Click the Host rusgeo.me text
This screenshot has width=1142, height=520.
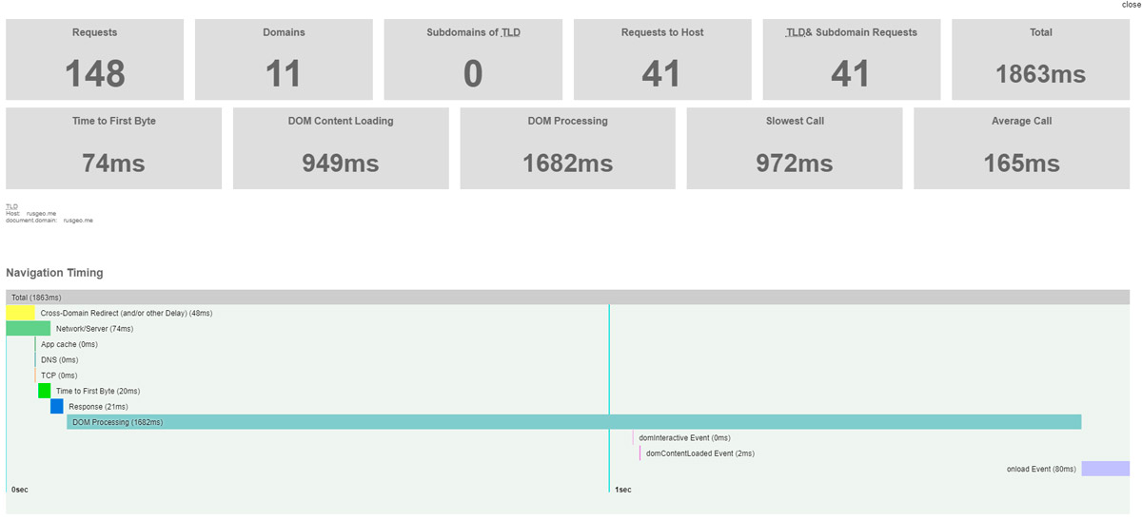(30, 213)
